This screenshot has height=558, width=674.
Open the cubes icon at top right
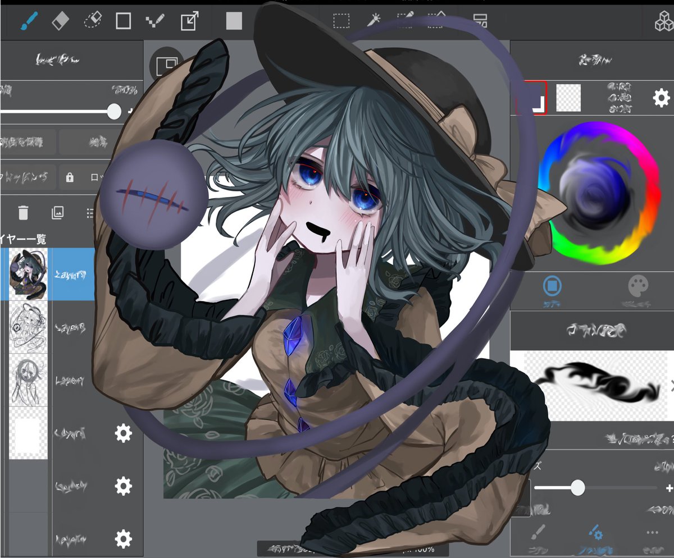(664, 21)
